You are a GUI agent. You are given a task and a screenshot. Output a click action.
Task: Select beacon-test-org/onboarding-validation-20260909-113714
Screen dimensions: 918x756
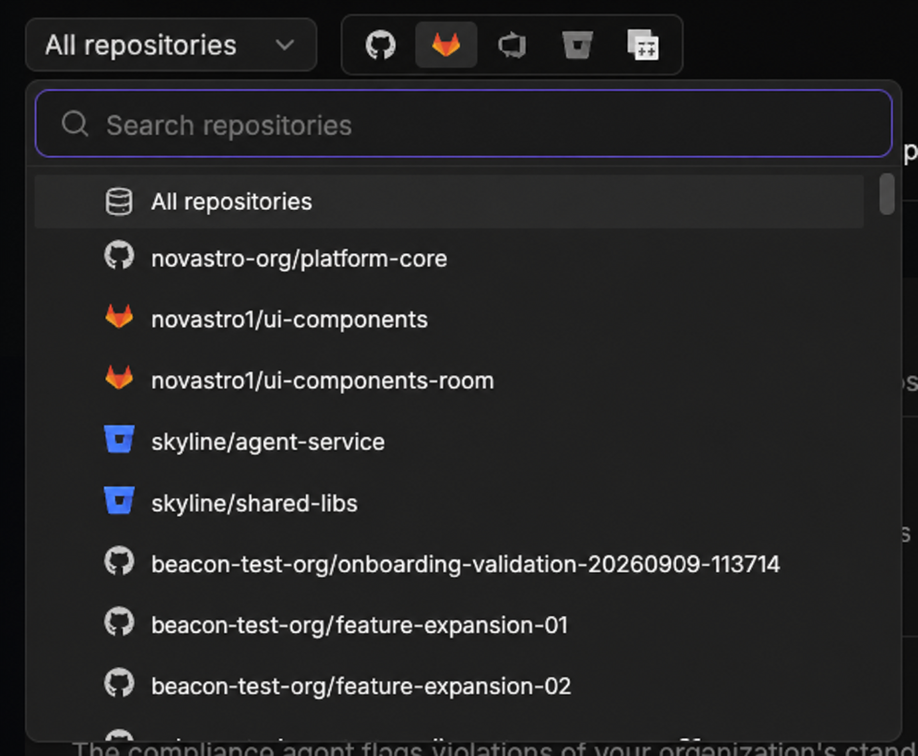coord(449,564)
